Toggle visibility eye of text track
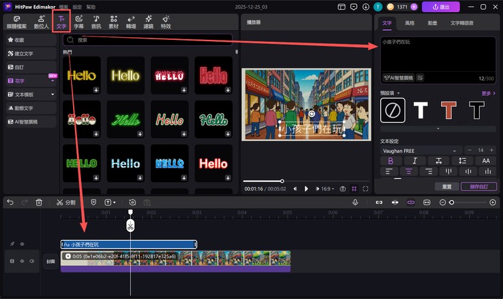This screenshot has width=503, height=299. [22, 244]
